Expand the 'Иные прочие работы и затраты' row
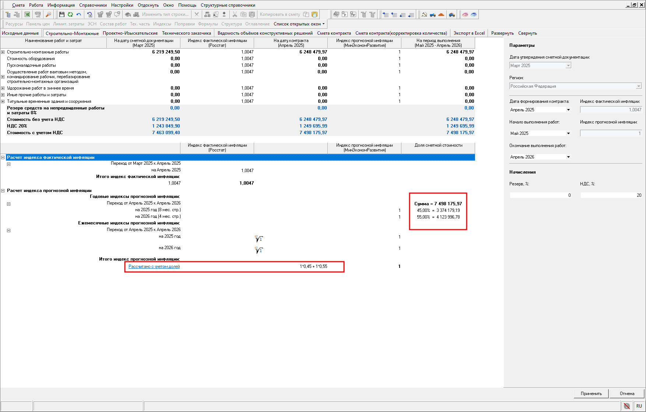This screenshot has width=646, height=412. point(3,95)
